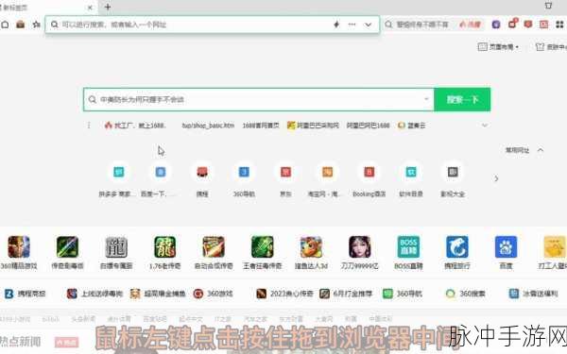The width and height of the screenshot is (567, 354).
Task: Open the page layout dropdown (页面布局)
Action: [x=498, y=46]
